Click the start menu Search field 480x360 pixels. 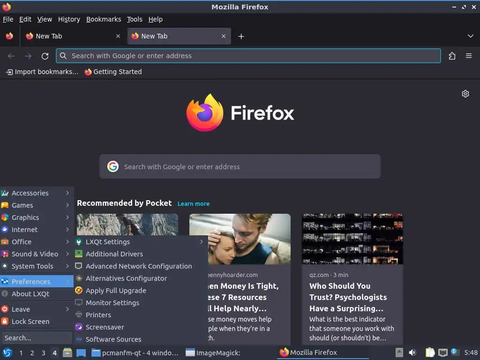37,338
